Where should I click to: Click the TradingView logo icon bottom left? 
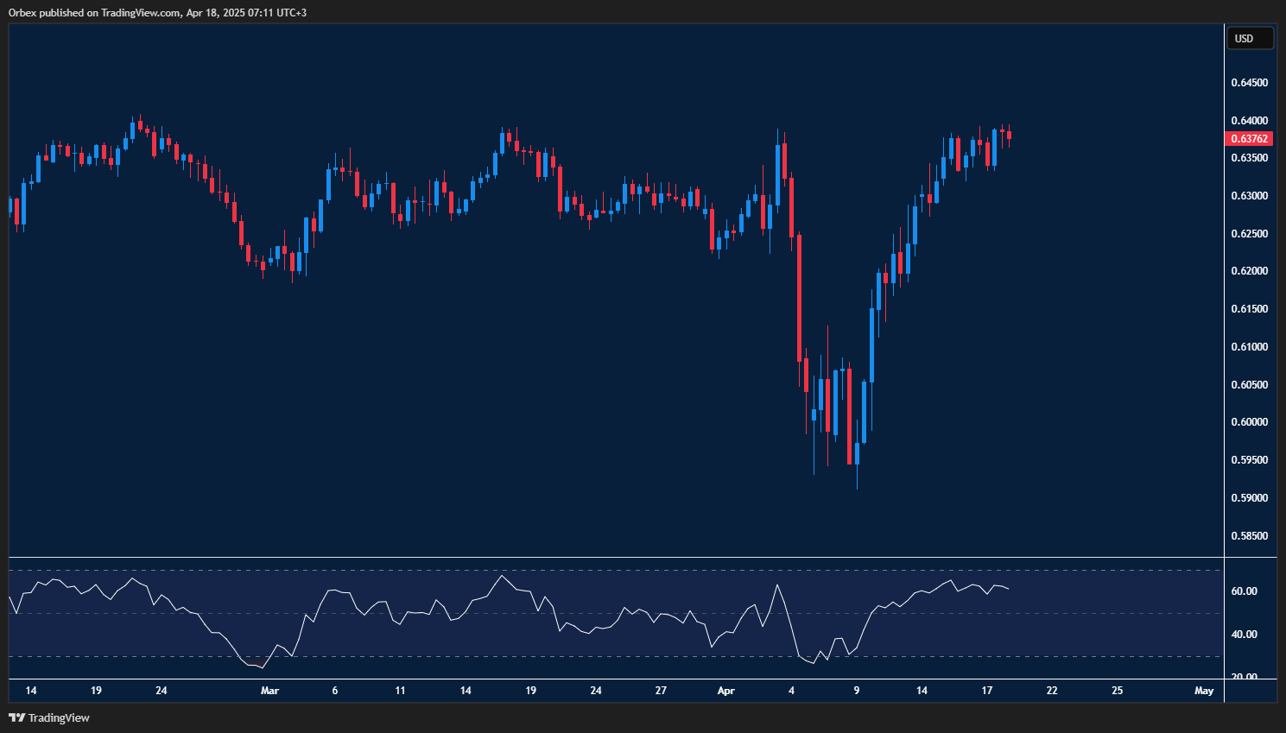click(16, 717)
